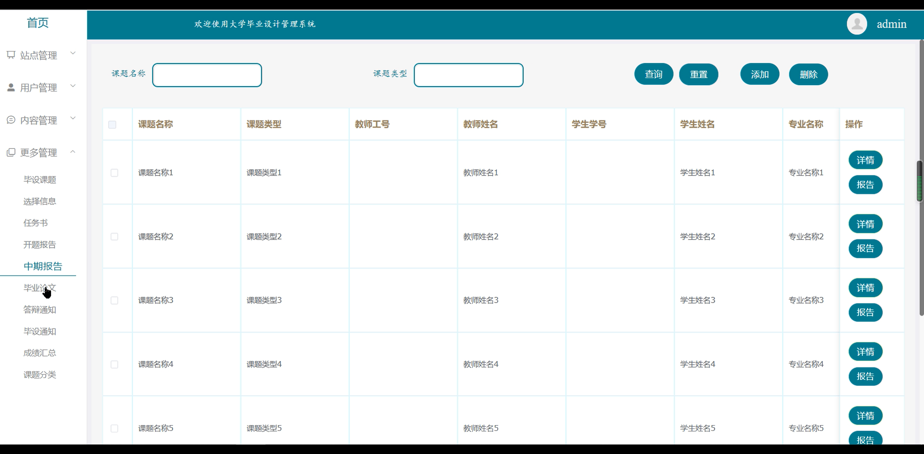This screenshot has height=454, width=924.
Task: Collapse the 更多管理 chevron
Action: click(73, 151)
